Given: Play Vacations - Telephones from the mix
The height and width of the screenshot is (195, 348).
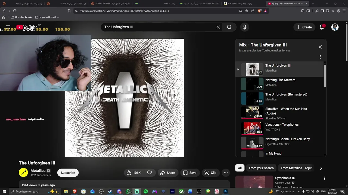Looking at the screenshot, I should (x=280, y=128).
